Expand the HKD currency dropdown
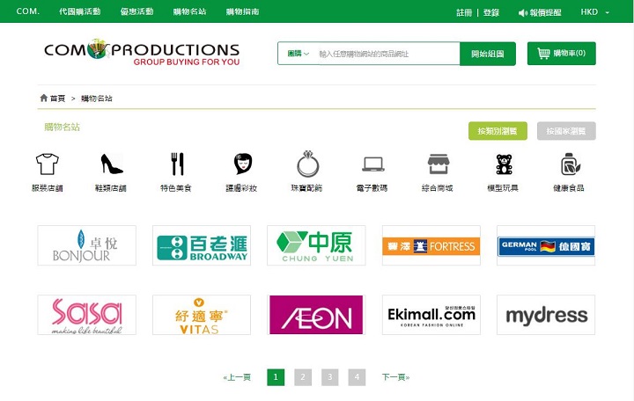634x401 pixels. click(x=594, y=12)
